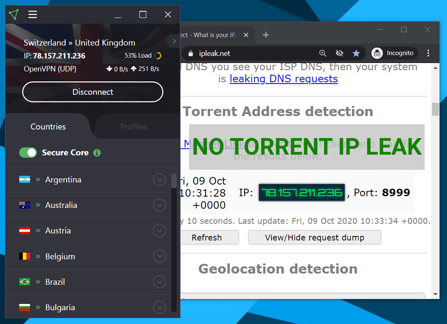Click the OpenVPN (UDP) protocol label

click(x=50, y=69)
